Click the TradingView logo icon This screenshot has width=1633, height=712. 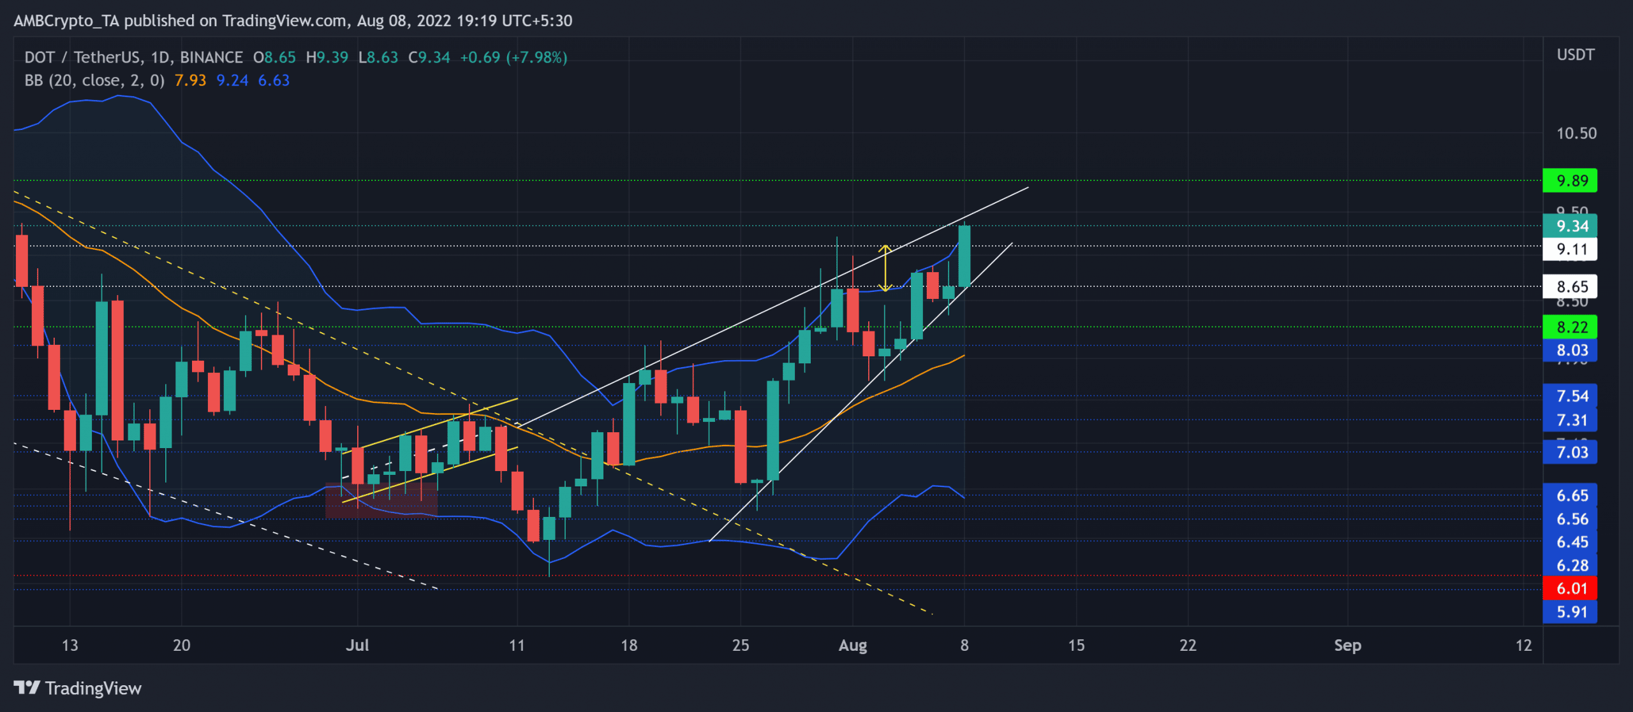click(x=27, y=688)
